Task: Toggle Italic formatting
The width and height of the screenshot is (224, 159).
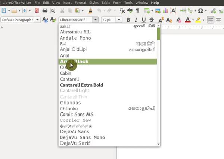Action: [136, 20]
